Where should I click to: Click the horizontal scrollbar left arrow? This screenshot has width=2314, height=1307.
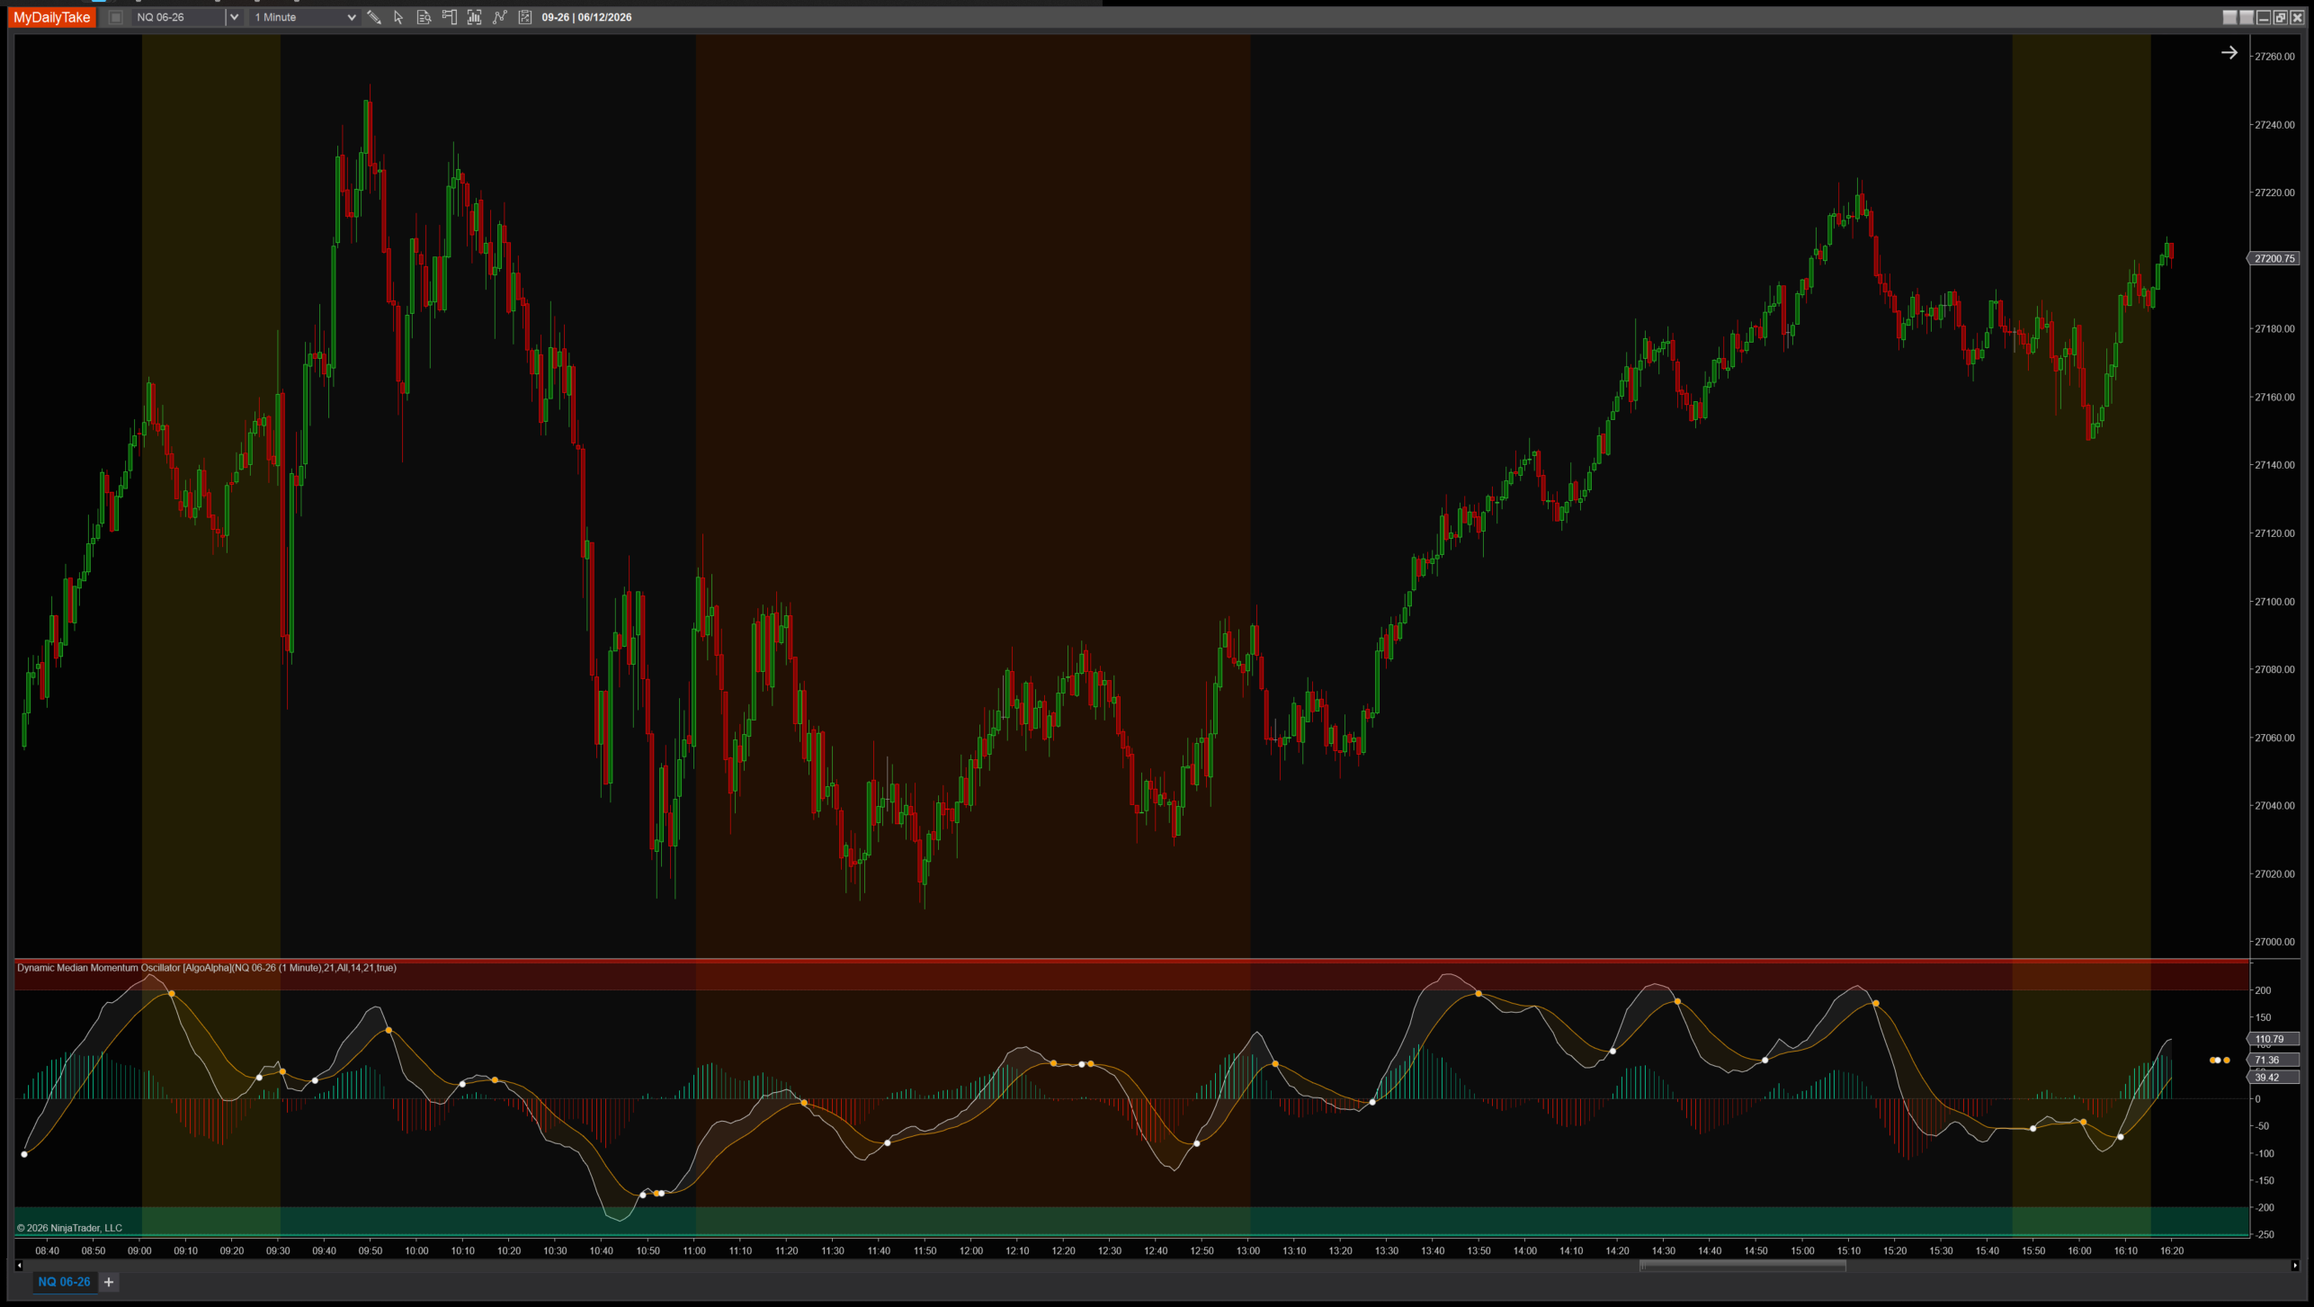19,1266
